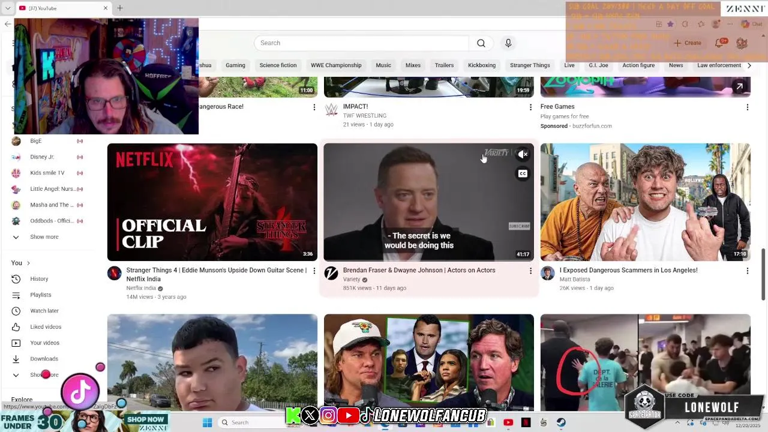
Task: Start voice search with microphone icon
Action: point(508,43)
